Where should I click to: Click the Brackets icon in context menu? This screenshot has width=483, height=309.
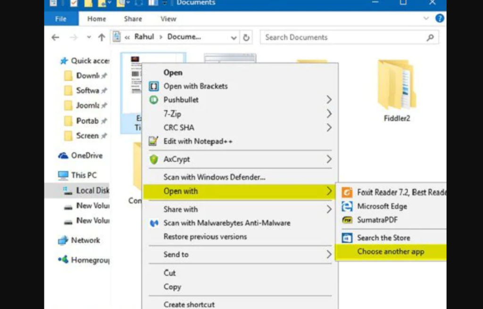(x=154, y=86)
